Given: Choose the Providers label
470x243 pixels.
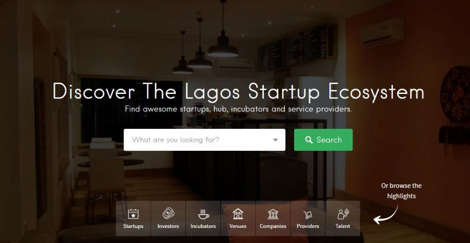Looking at the screenshot, I should pos(308,226).
